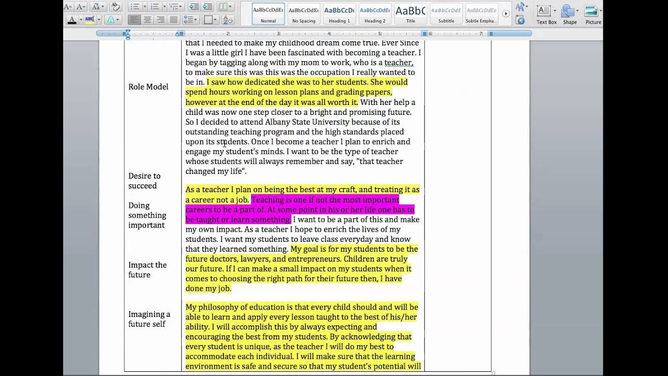Apply the font color A icon

(x=72, y=20)
